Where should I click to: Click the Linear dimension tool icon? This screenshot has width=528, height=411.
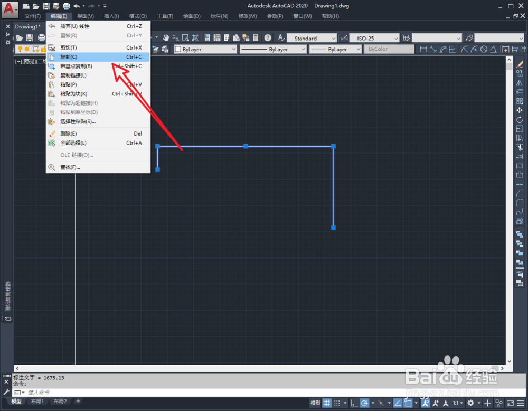(423, 49)
